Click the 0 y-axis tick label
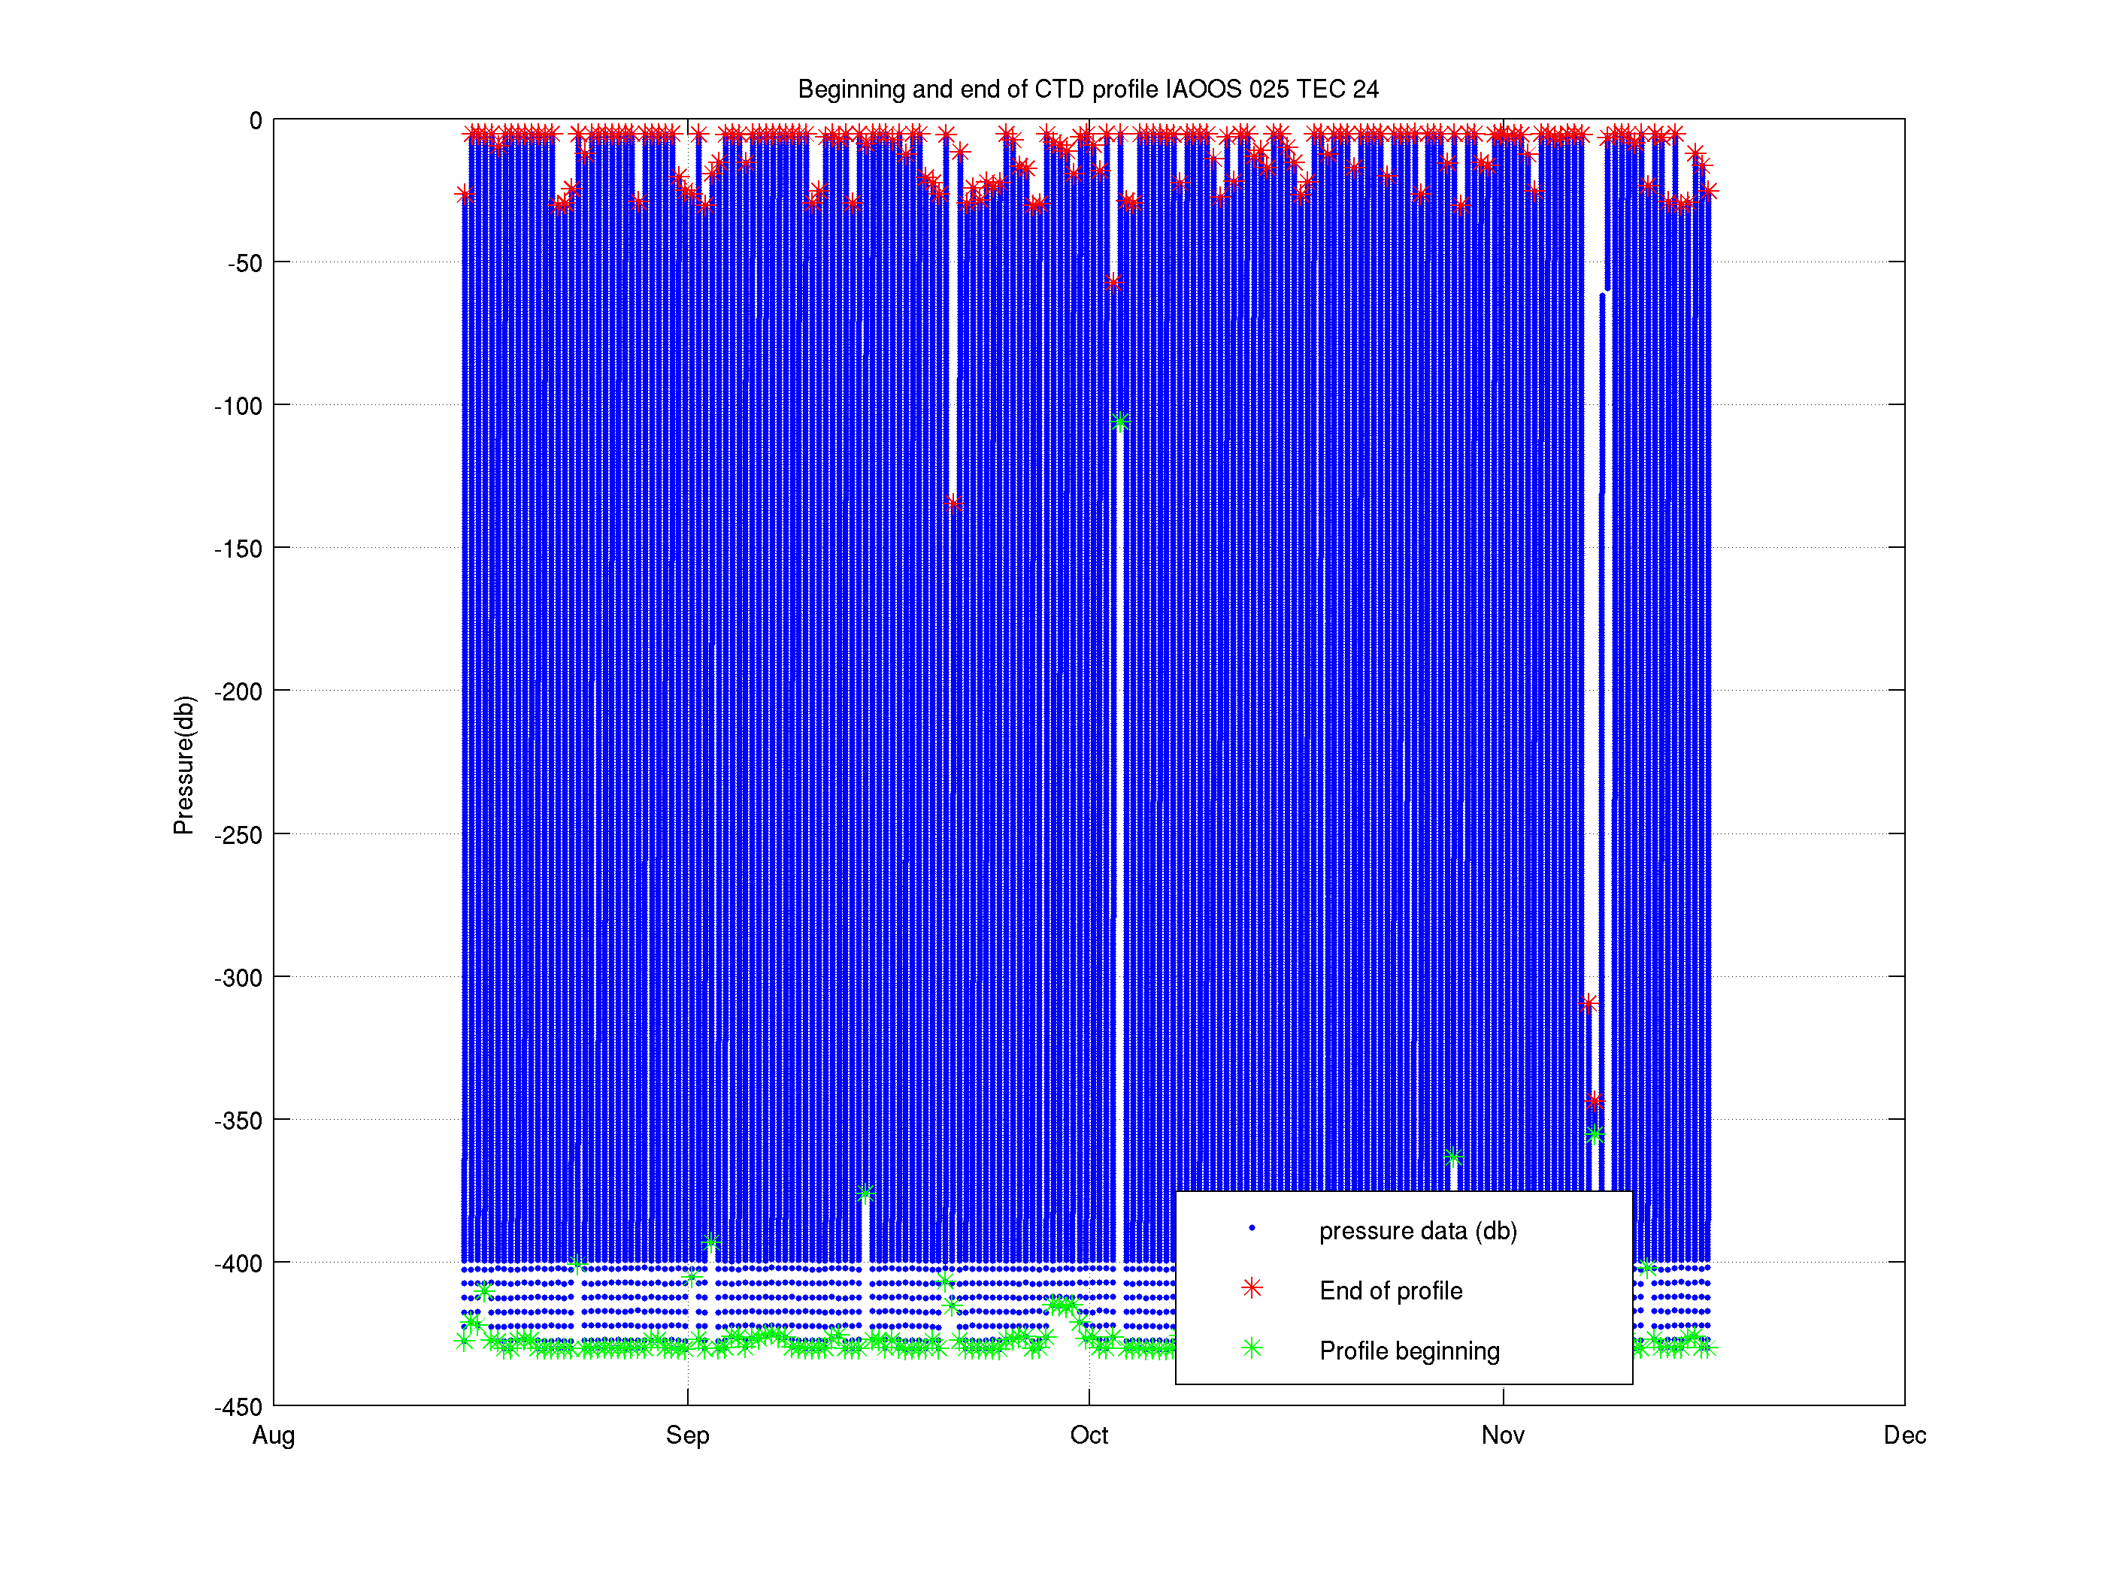 point(255,121)
